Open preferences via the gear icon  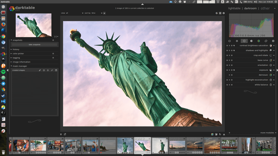click(224, 13)
